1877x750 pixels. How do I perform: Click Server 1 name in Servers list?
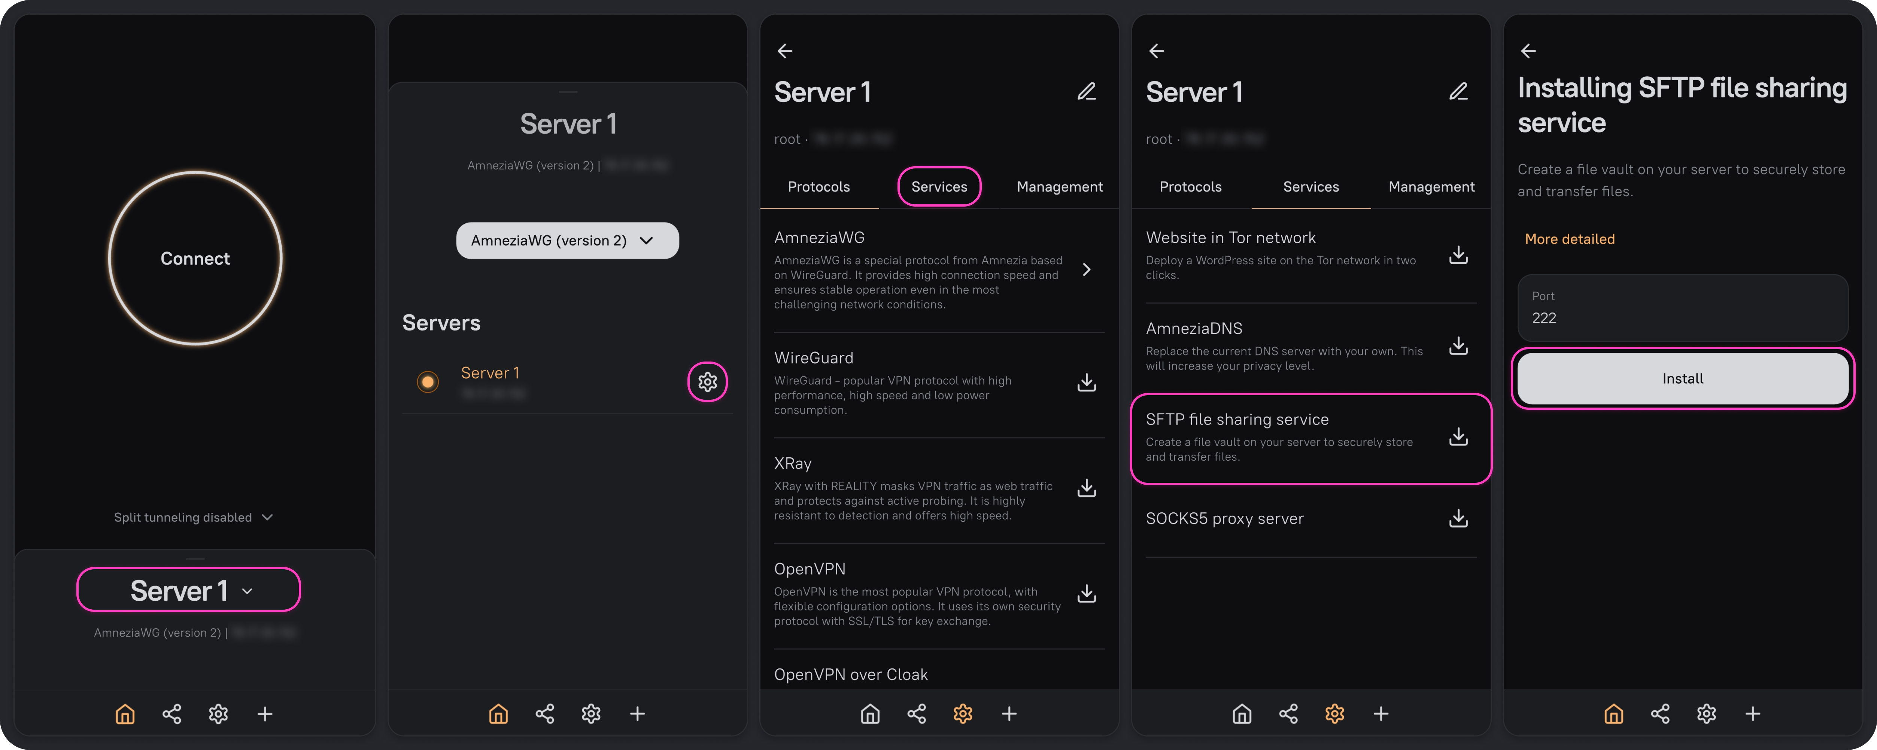point(490,373)
